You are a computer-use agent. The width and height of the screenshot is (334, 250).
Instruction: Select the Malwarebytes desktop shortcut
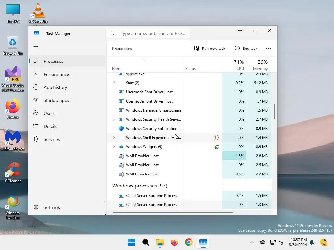(x=13, y=141)
